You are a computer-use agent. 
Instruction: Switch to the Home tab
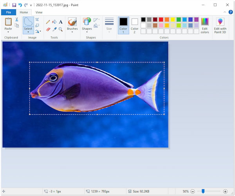[x=24, y=12]
